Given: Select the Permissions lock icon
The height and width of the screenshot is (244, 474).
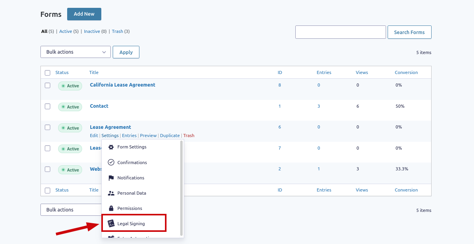Looking at the screenshot, I should click(111, 208).
